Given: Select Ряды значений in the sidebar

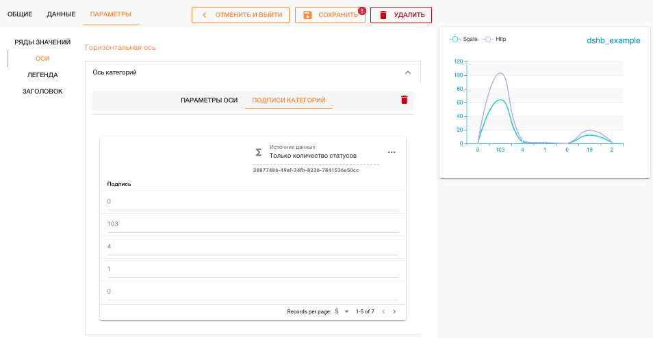Looking at the screenshot, I should tap(42, 42).
